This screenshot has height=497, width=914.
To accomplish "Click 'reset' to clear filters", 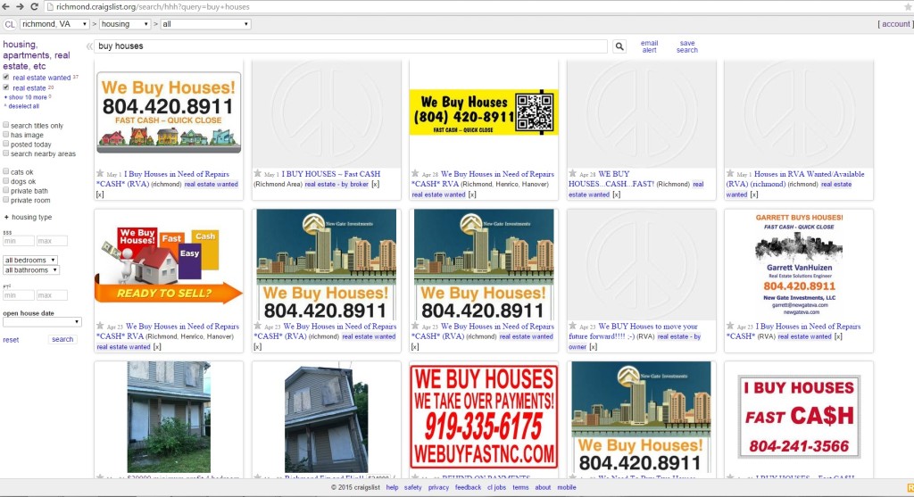I will (x=11, y=340).
